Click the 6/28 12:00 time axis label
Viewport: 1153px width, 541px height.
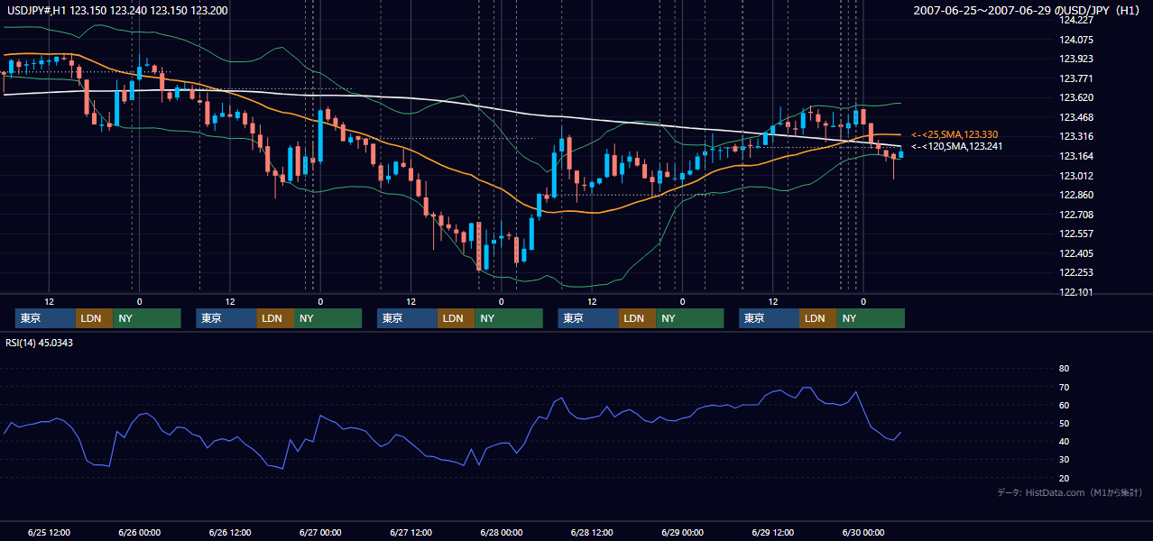[592, 532]
